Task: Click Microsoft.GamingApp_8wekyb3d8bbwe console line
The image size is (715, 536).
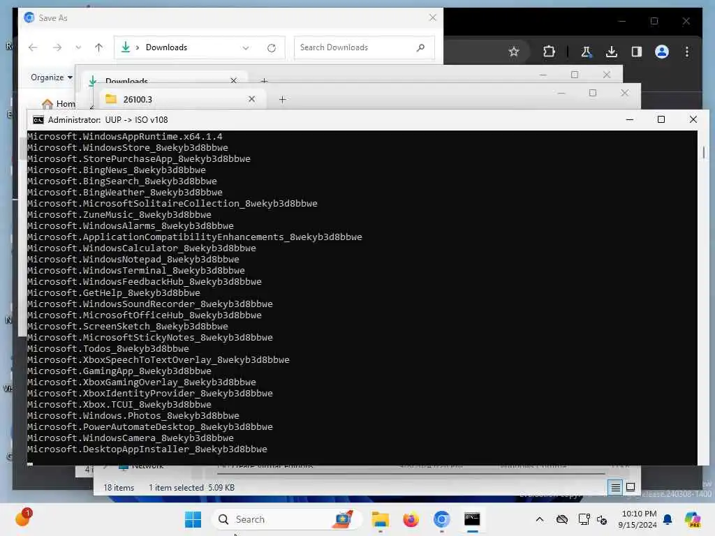Action: (119, 371)
